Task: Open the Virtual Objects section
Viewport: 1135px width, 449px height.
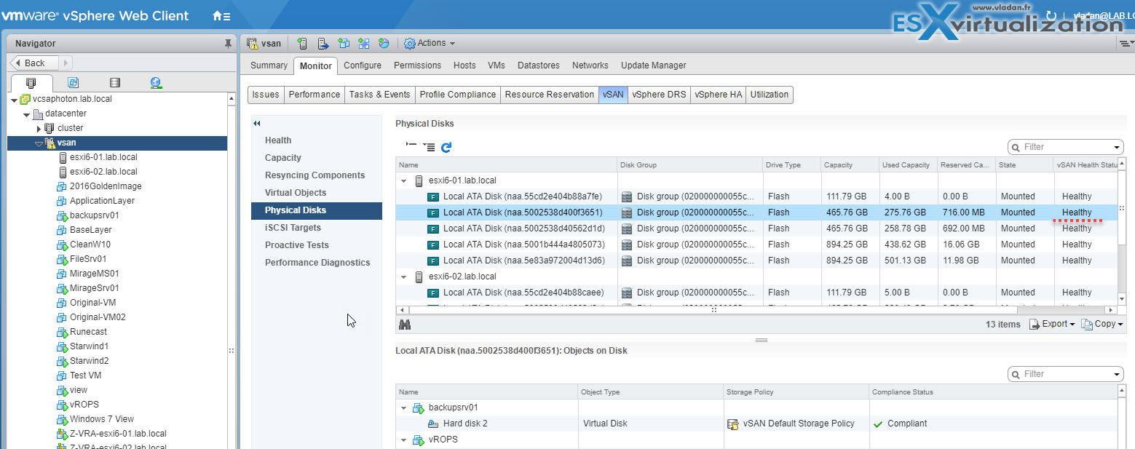Action: tap(296, 193)
